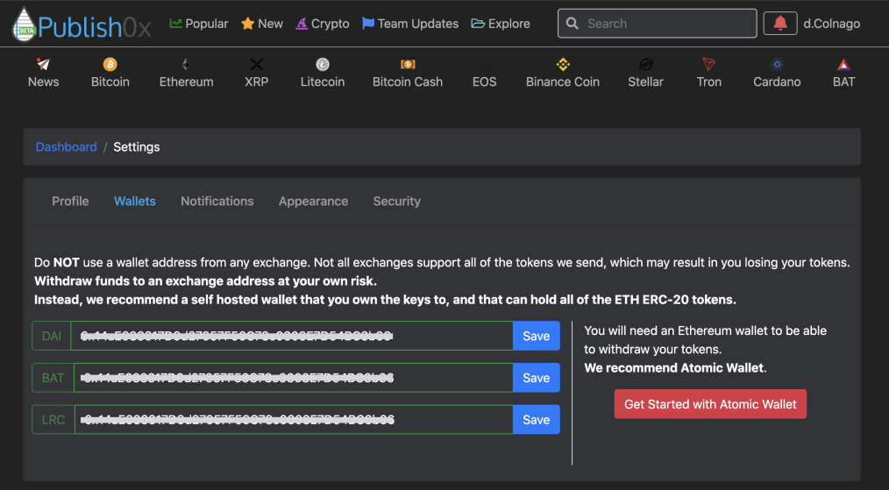Select the Bitcoin Cash icon

tap(408, 64)
